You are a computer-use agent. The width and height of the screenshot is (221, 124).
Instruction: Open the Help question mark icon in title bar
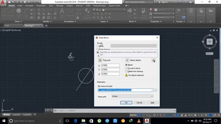click(x=191, y=2)
